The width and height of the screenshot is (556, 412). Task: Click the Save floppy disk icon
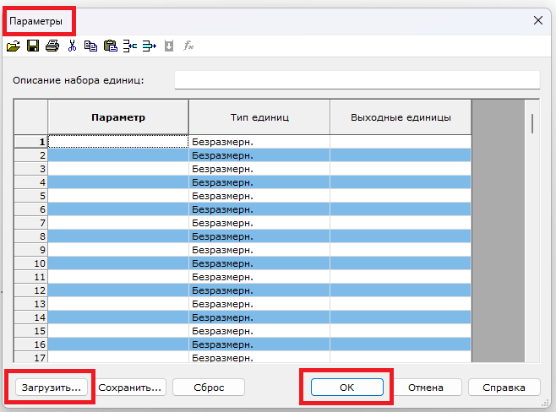coord(32,46)
